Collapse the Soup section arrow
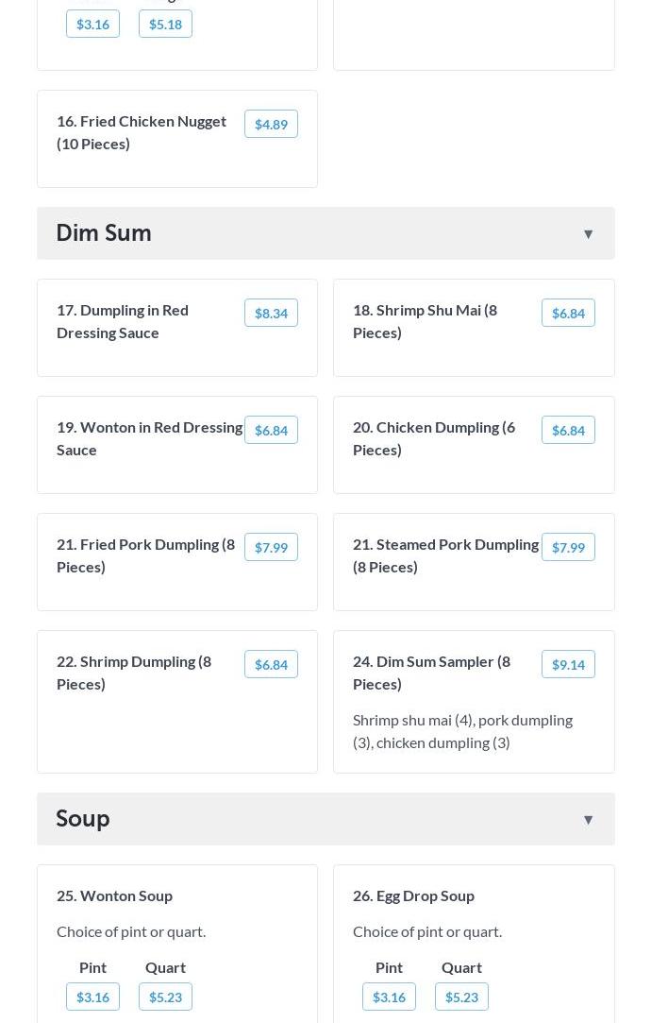651x1023 pixels. pos(588,819)
